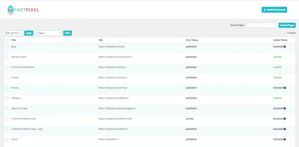This screenshot has width=299, height=147.
Task: Open the help icon beside Blog Excluded status
Action: point(285,47)
